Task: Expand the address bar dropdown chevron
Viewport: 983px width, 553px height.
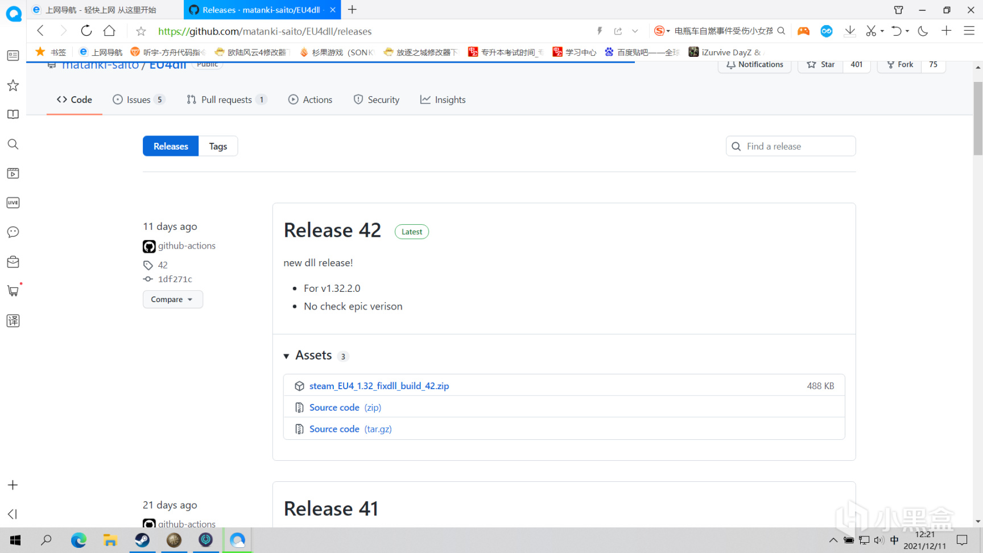Action: click(635, 31)
